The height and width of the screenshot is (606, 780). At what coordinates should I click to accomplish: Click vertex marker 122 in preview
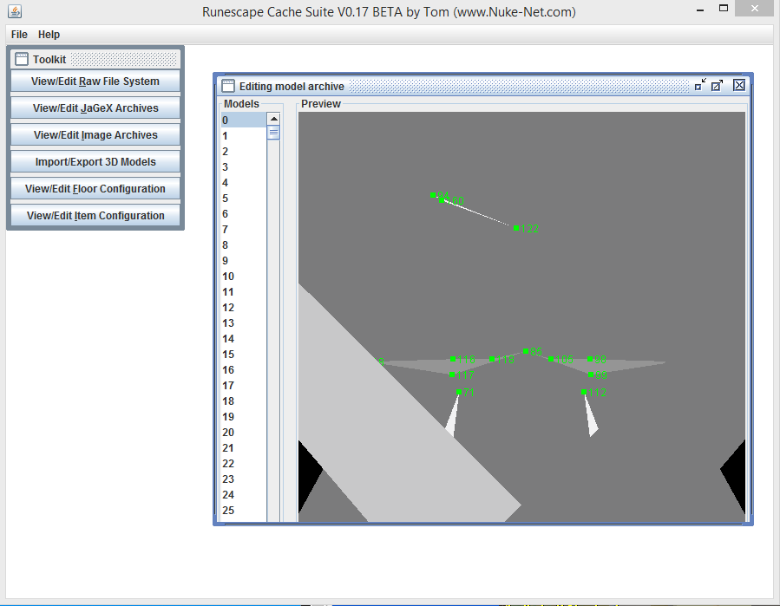pos(516,228)
